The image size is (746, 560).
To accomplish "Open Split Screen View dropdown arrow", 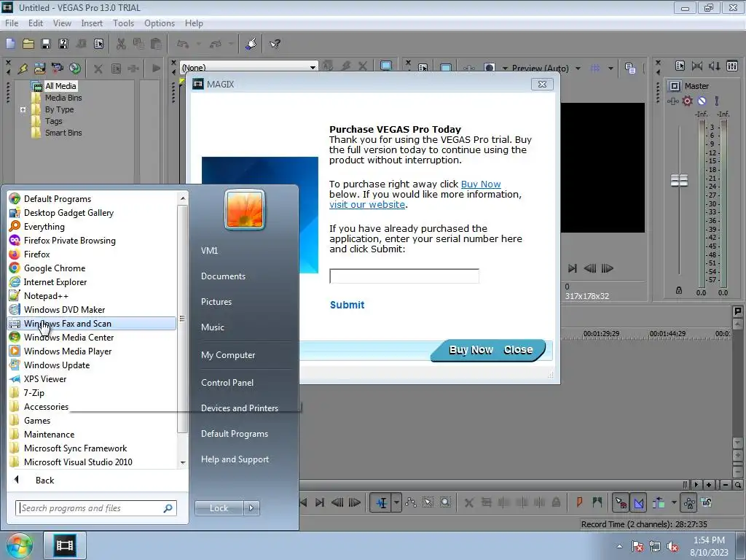I will 505,69.
